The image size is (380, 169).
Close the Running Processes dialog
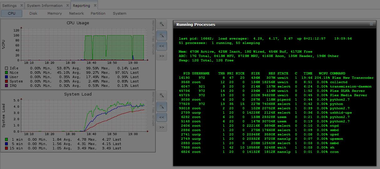pyautogui.click(x=371, y=24)
